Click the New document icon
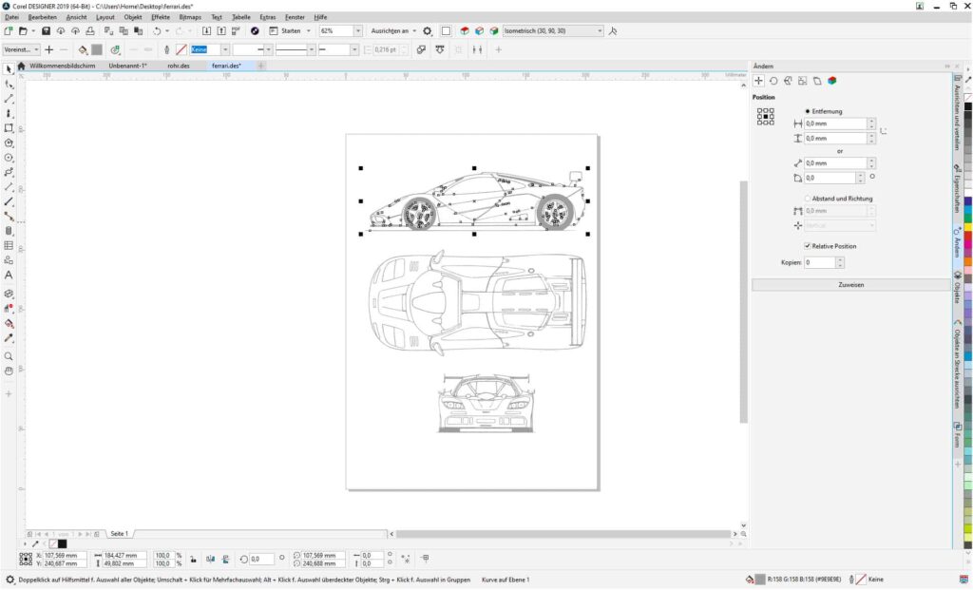The image size is (973, 590). 9,30
